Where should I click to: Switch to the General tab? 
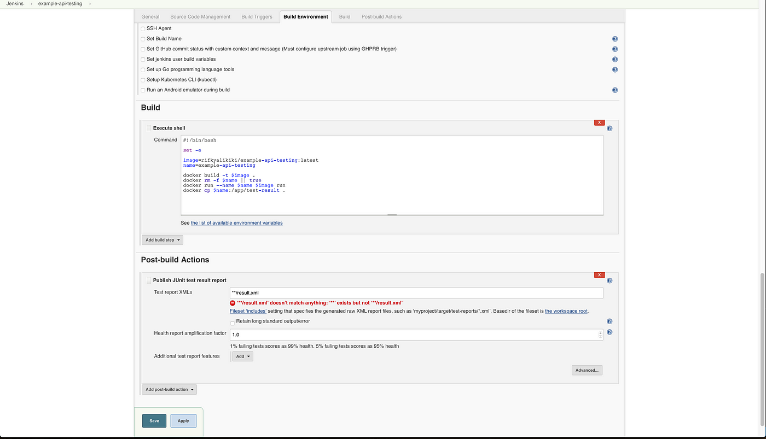click(150, 17)
